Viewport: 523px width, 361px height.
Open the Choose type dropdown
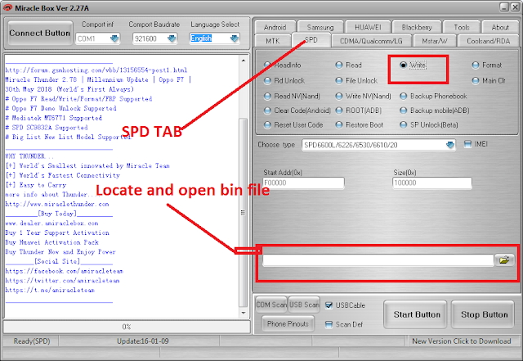tap(450, 145)
